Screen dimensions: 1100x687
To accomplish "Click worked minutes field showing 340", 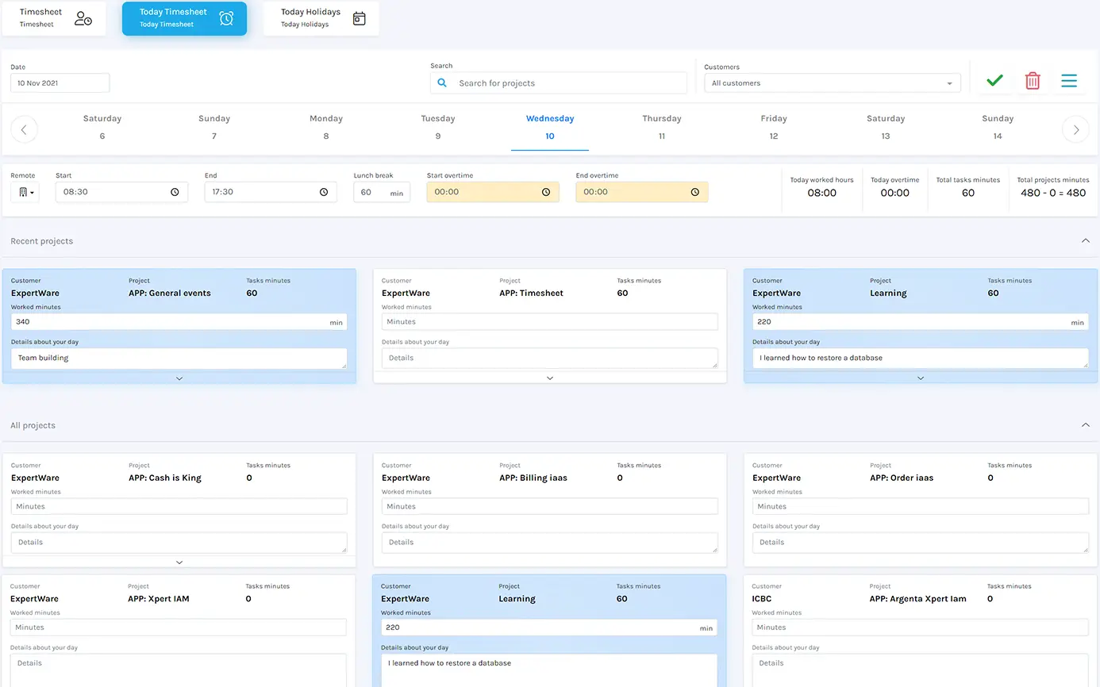I will (179, 322).
